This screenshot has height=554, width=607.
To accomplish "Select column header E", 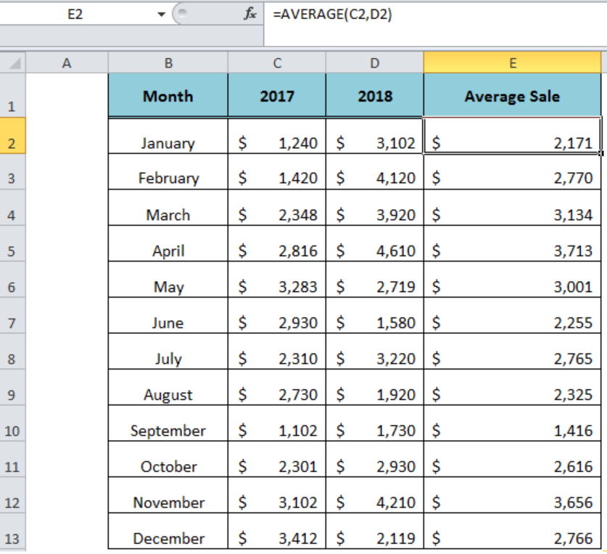I will point(512,62).
